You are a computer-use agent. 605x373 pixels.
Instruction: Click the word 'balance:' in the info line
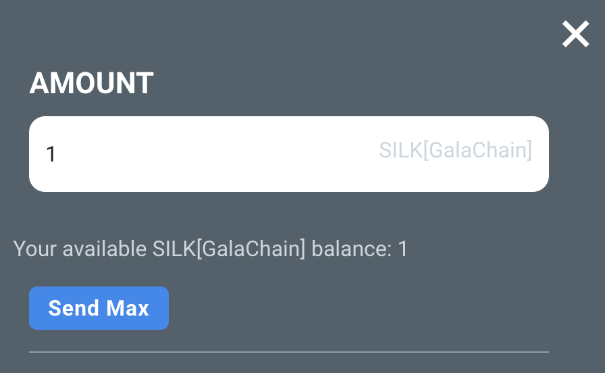coord(352,249)
